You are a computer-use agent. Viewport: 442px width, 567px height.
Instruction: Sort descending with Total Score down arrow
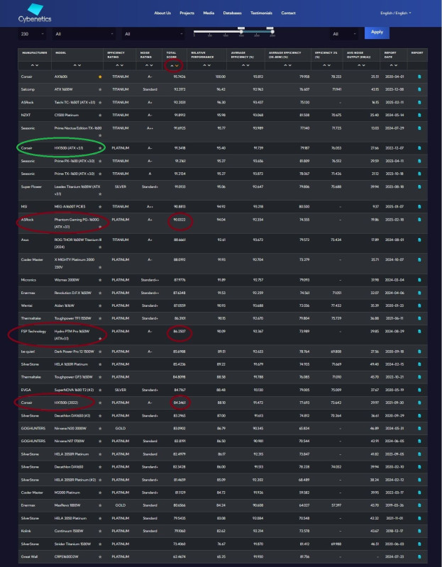(177, 65)
